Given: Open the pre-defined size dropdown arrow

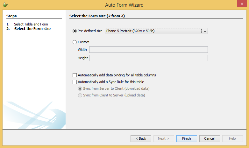Looking at the screenshot, I should (205, 31).
